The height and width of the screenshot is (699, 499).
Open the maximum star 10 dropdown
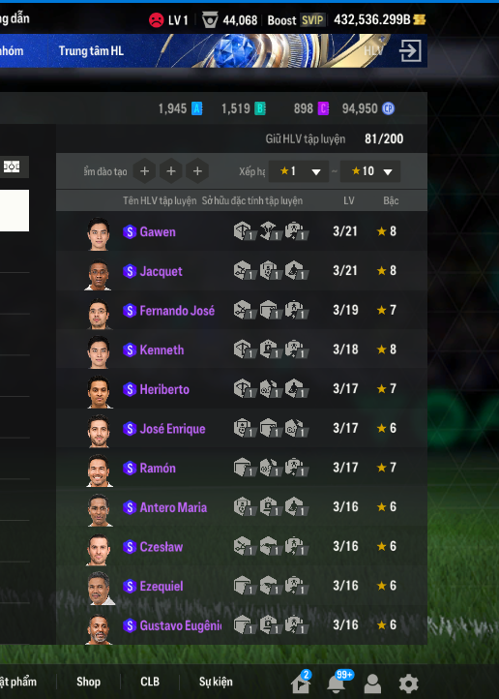pos(370,171)
